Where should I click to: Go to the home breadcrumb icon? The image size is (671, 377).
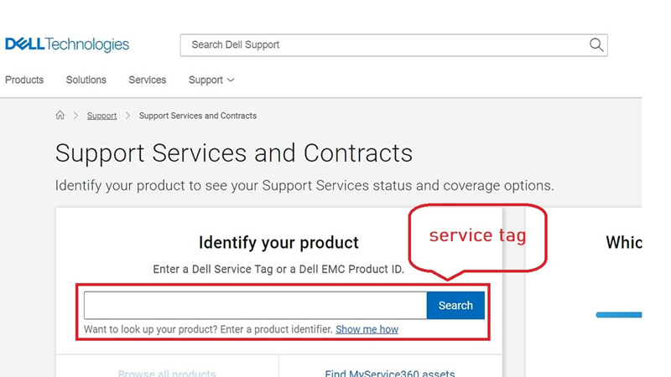[60, 116]
